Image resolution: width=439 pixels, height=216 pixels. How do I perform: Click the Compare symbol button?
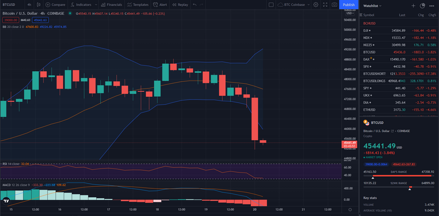[x=55, y=5]
